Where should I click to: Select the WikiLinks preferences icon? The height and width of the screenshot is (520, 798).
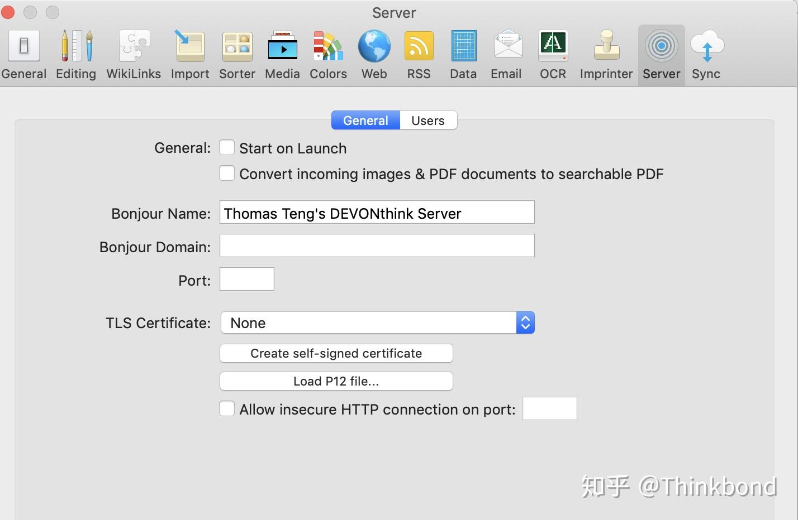[133, 53]
